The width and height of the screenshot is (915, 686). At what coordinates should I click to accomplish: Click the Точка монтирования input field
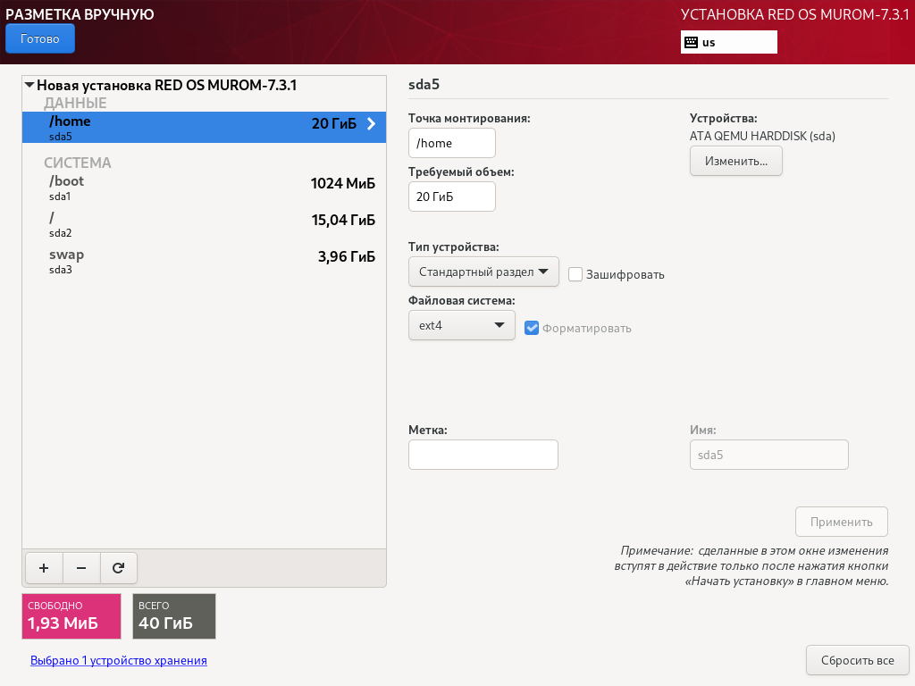(451, 143)
